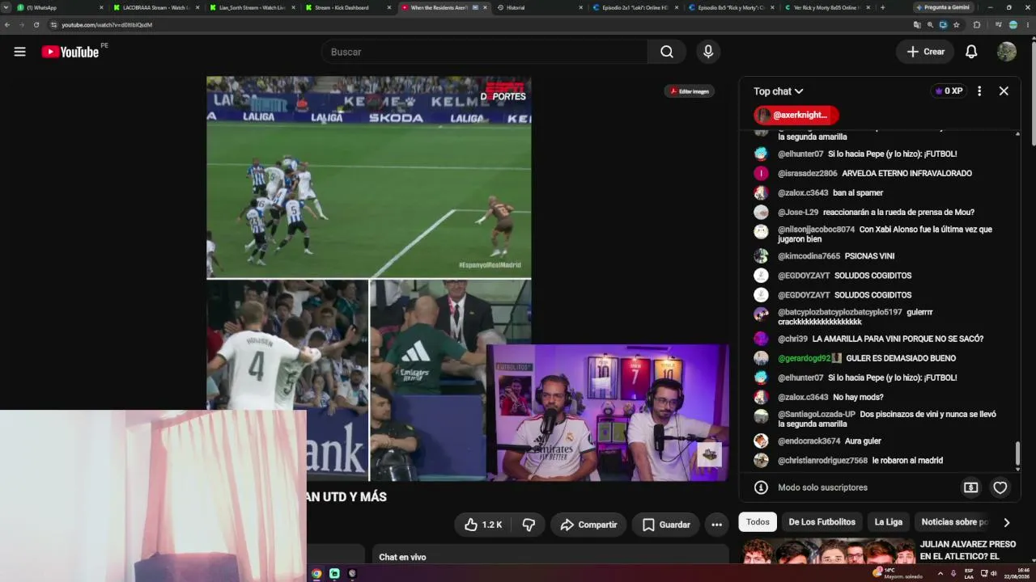Show hidden system tray icons

point(940,574)
